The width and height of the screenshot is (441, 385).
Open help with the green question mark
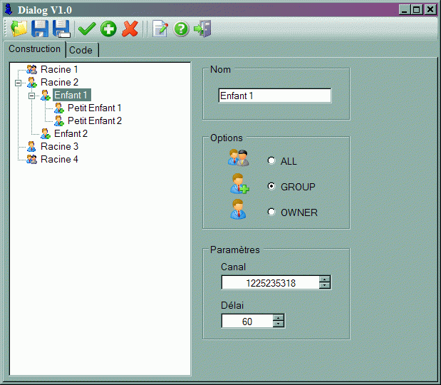pyautogui.click(x=181, y=29)
